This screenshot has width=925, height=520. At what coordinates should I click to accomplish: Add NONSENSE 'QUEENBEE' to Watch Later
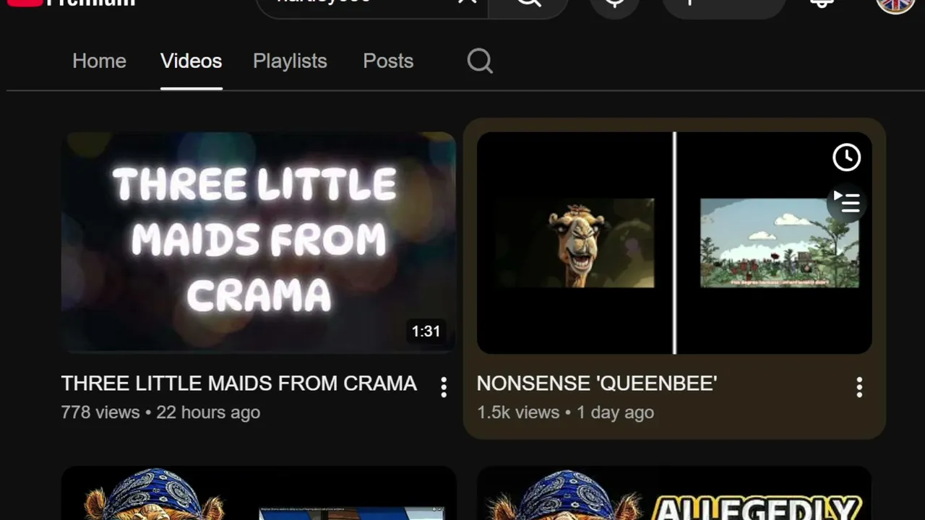tap(846, 157)
